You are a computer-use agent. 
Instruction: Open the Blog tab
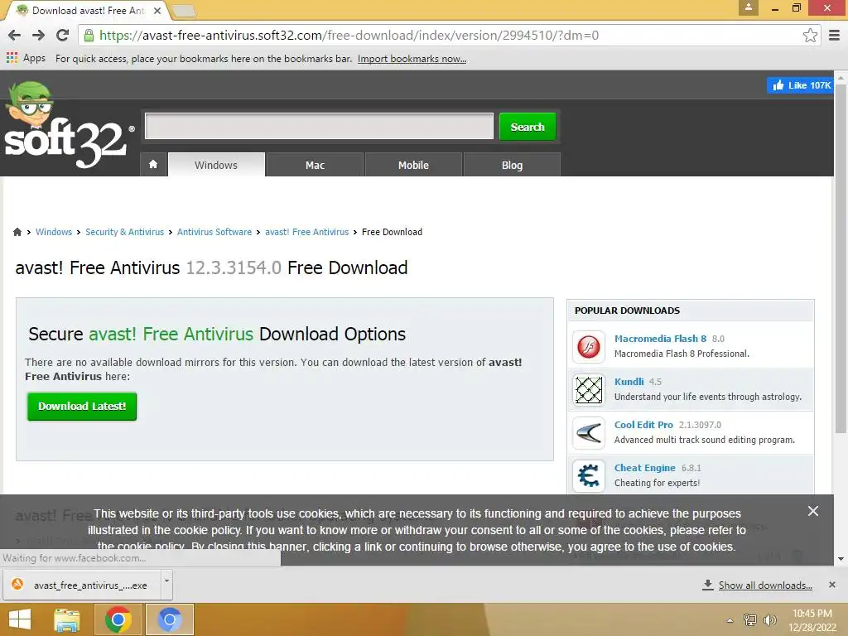[512, 165]
